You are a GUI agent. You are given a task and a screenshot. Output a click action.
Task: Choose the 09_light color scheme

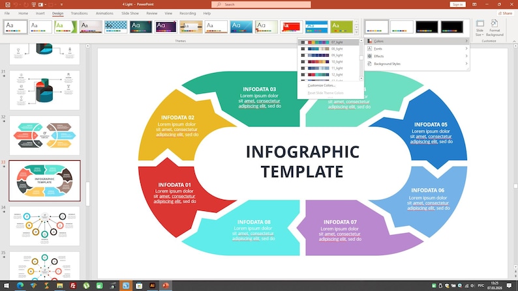328,55
